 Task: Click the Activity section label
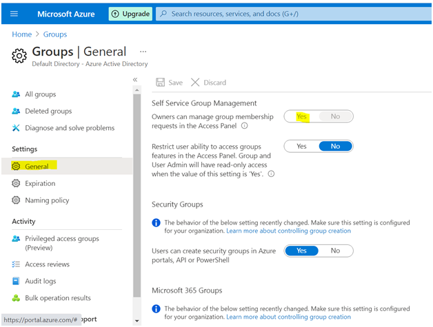23,222
